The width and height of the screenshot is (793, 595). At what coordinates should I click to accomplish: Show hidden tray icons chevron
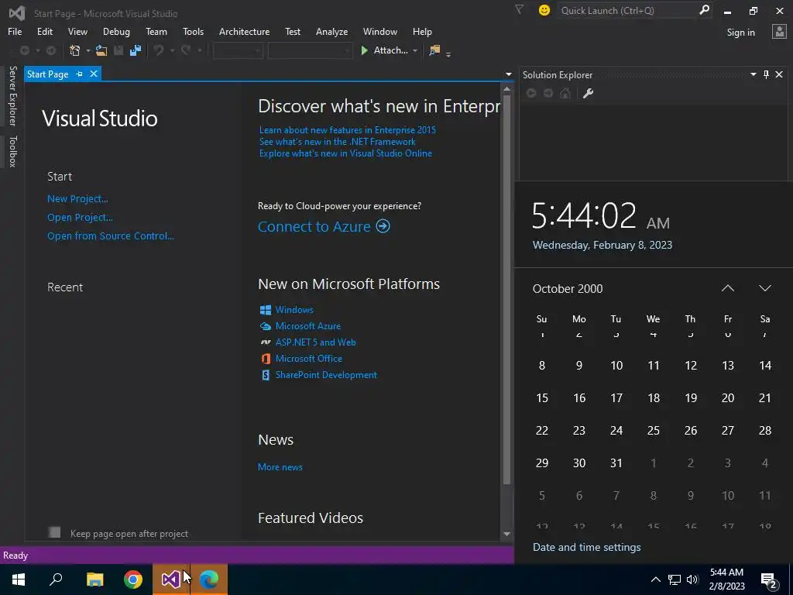click(655, 580)
